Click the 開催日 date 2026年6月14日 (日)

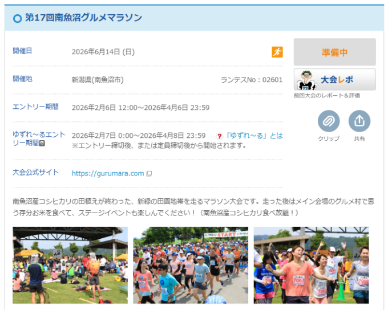103,52
